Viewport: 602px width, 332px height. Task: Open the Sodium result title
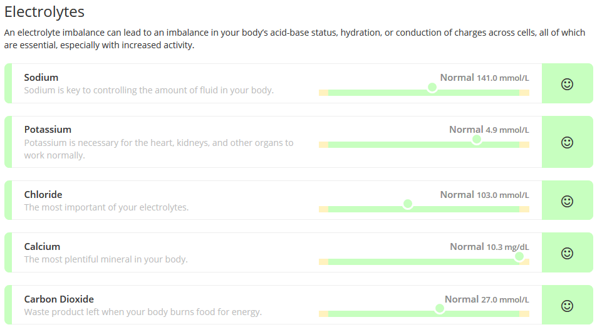click(x=41, y=78)
